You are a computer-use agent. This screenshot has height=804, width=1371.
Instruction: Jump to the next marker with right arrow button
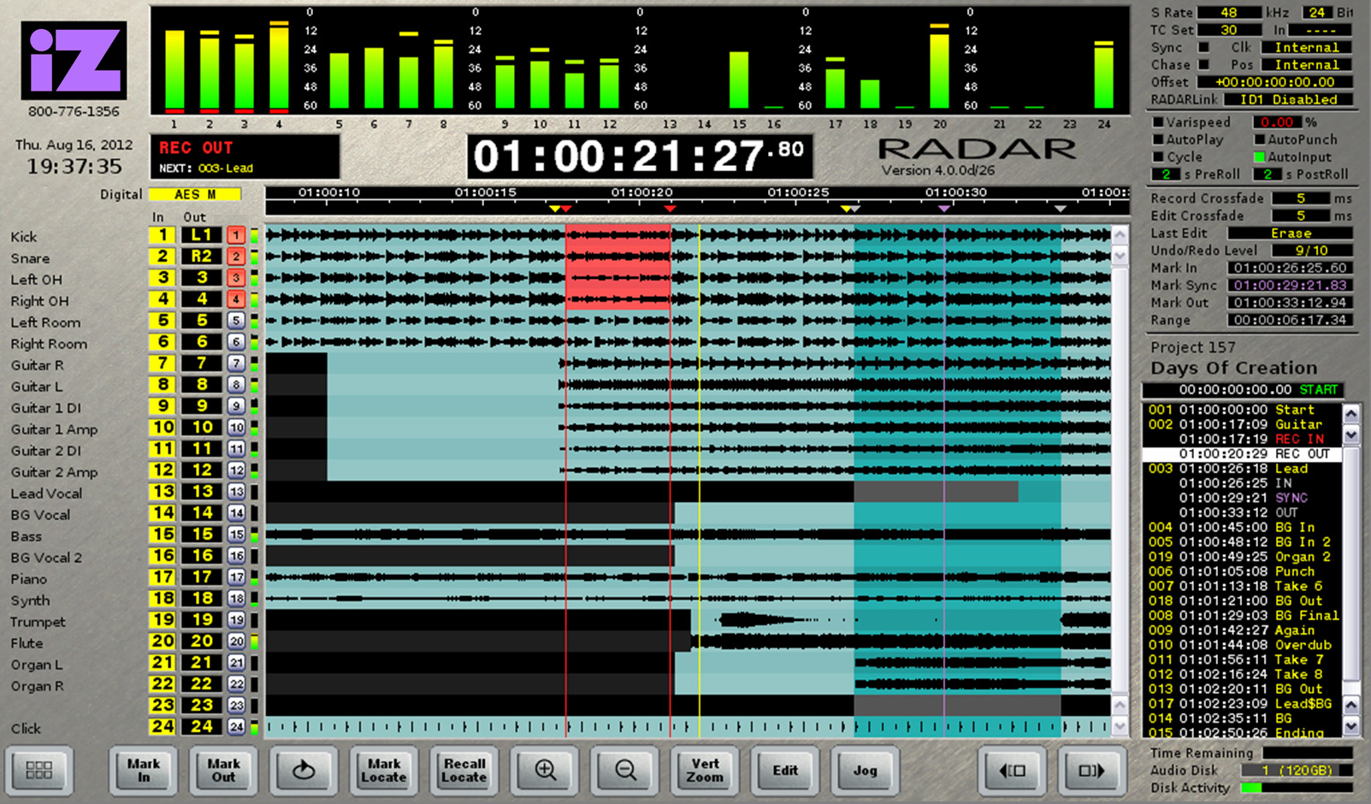[x=1091, y=771]
